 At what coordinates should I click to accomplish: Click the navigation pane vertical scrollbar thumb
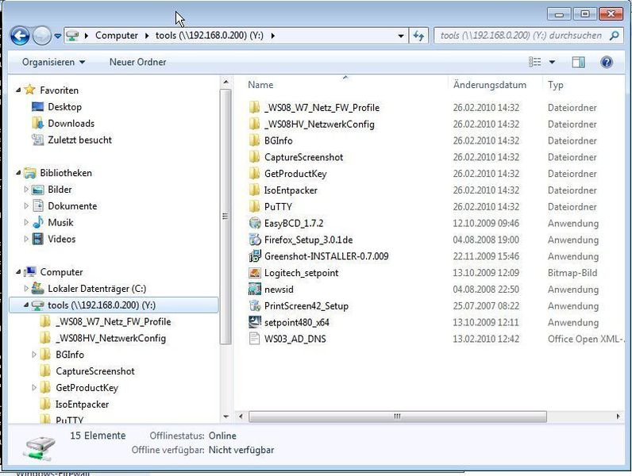pyautogui.click(x=225, y=217)
